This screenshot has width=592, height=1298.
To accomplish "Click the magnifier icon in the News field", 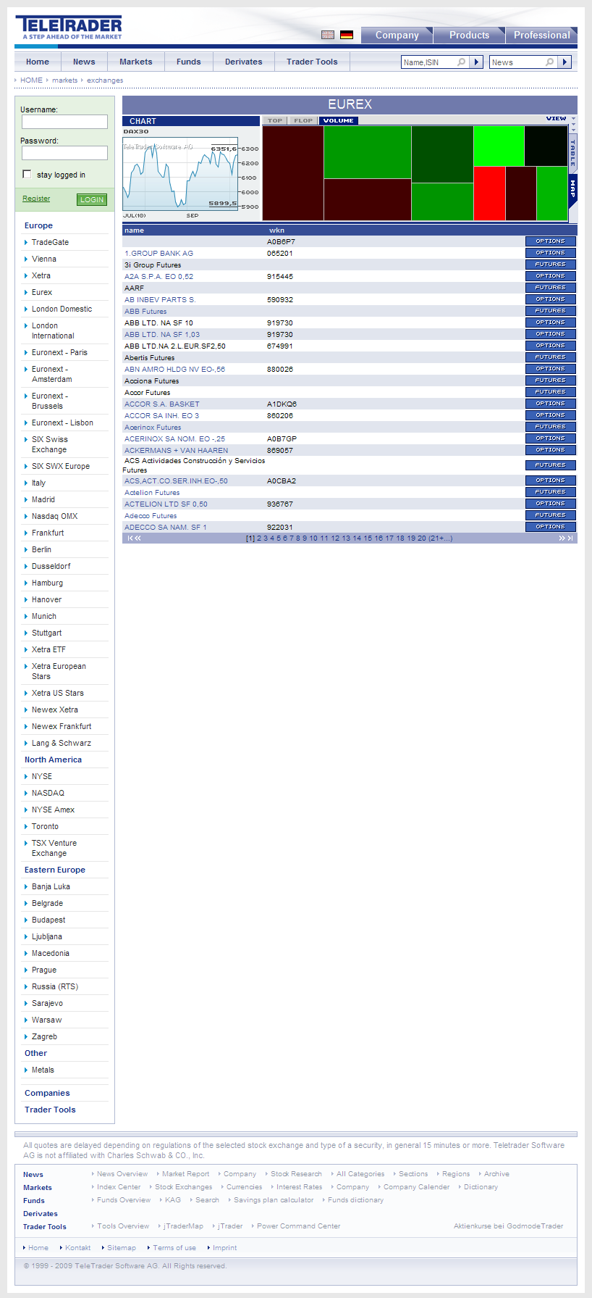I will pyautogui.click(x=550, y=62).
